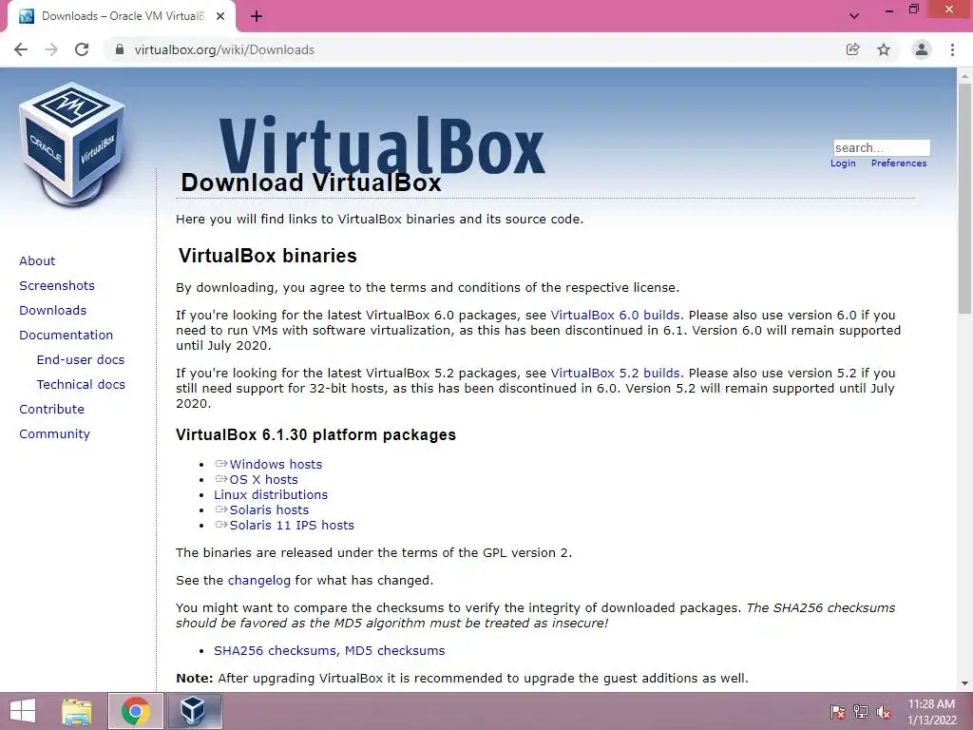Open a new tab with plus icon
This screenshot has height=730, width=973.
click(257, 16)
